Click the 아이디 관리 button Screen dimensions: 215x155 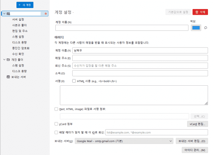[194, 150]
